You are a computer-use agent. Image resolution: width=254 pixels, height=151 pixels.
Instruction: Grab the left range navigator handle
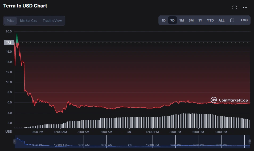click(15, 141)
